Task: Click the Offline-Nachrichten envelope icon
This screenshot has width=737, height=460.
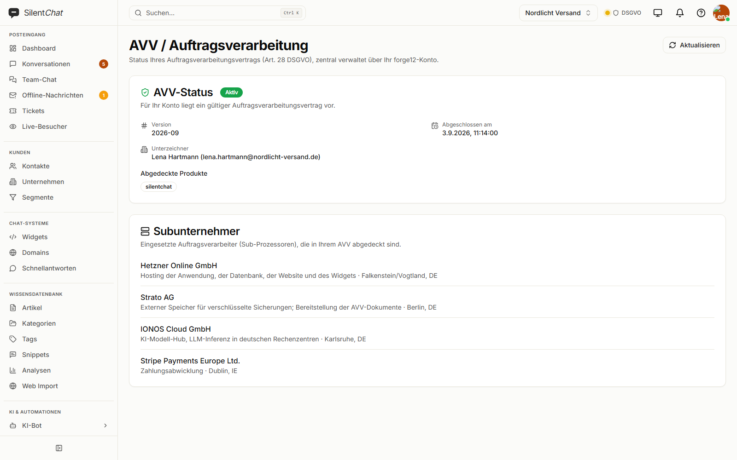Action: pyautogui.click(x=13, y=95)
